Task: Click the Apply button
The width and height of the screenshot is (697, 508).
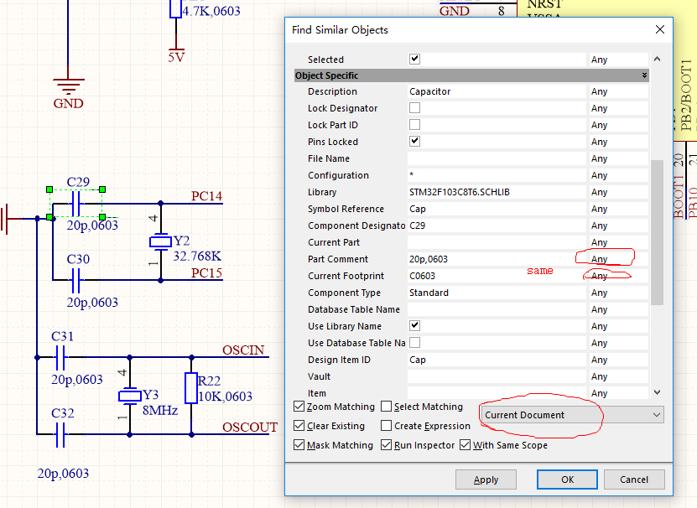Action: point(486,479)
